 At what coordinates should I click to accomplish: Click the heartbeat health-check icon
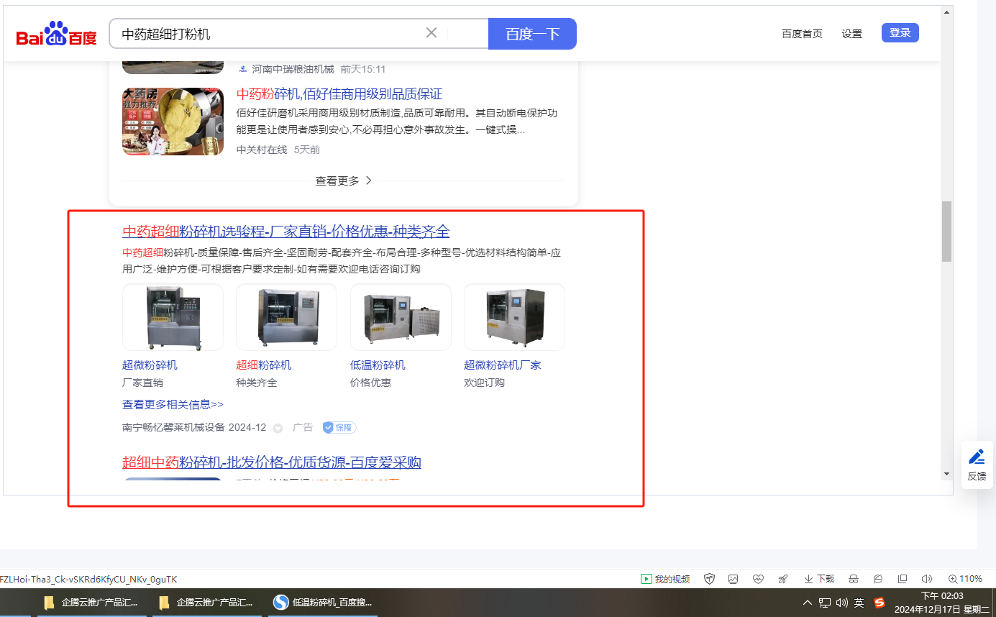coord(758,579)
